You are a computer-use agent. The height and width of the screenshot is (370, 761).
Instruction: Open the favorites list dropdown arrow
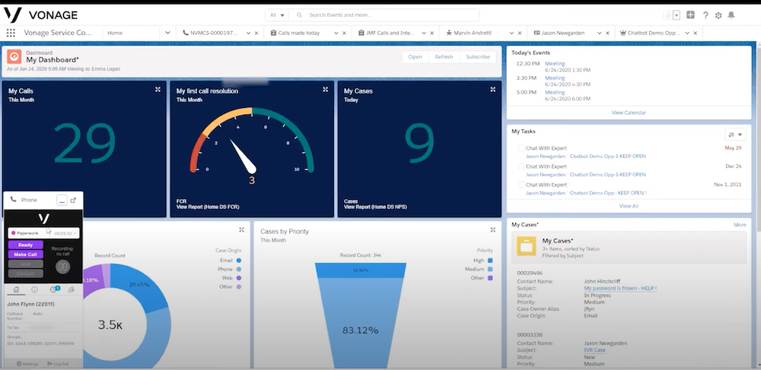677,15
